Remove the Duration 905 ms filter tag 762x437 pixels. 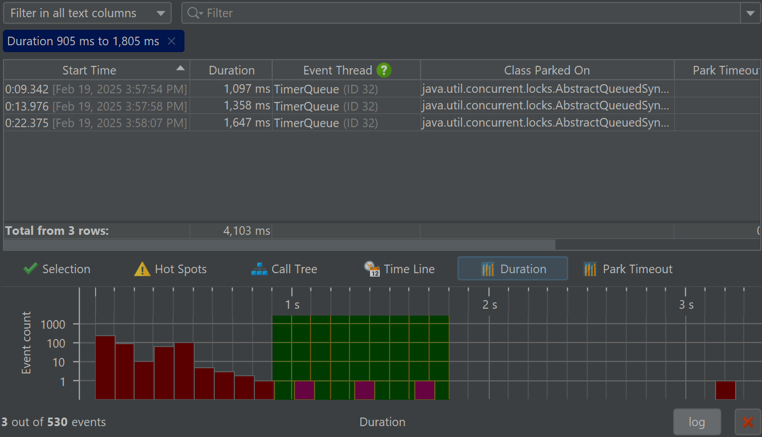[x=171, y=41]
